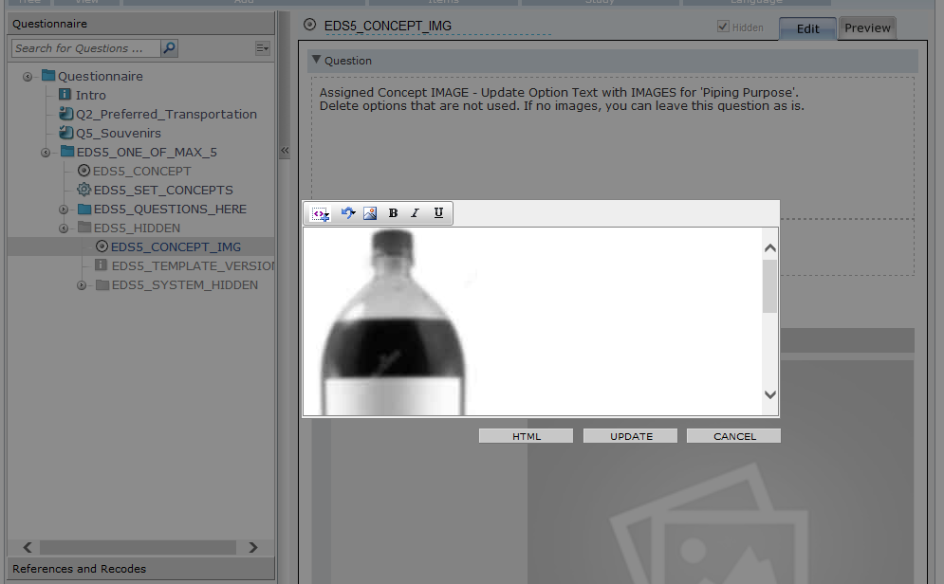Click the Q2_Preferred_Transportation question icon

(65, 114)
